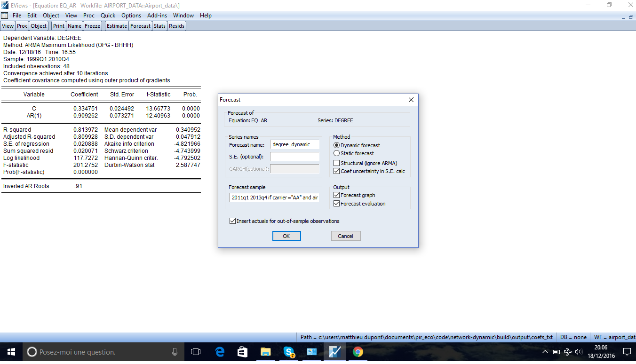Toggle Insert actuals for out-of-sample observations
This screenshot has width=636, height=364.
[x=232, y=221]
